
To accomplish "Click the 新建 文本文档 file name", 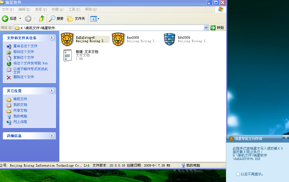I will click(87, 52).
